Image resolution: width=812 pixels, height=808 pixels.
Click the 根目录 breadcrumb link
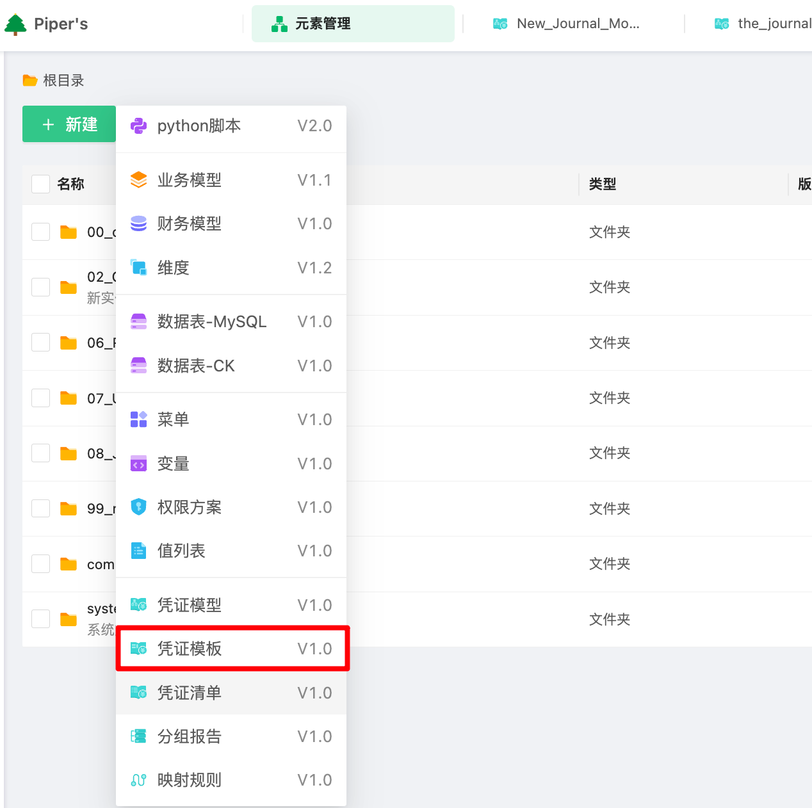point(63,81)
